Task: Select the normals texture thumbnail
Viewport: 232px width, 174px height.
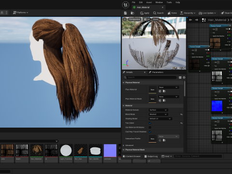Action: [x=110, y=150]
